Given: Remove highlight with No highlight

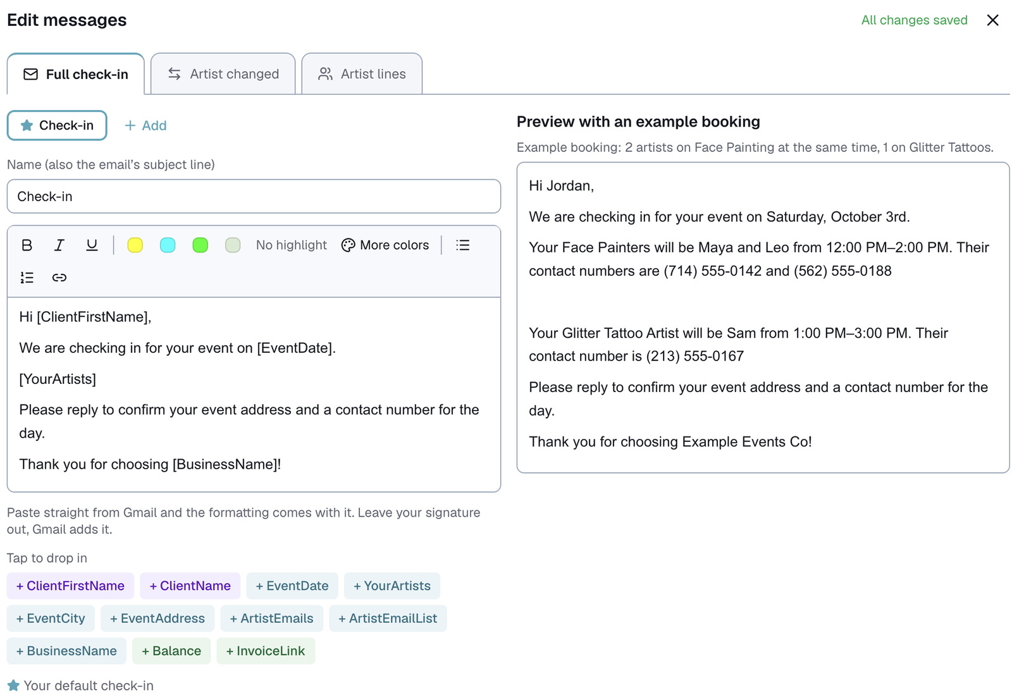Looking at the screenshot, I should (x=291, y=245).
